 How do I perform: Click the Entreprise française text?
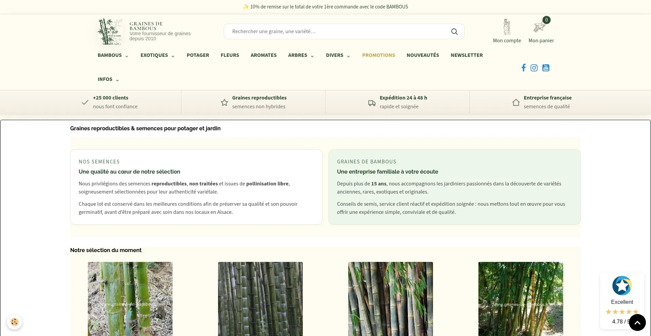coord(548,98)
